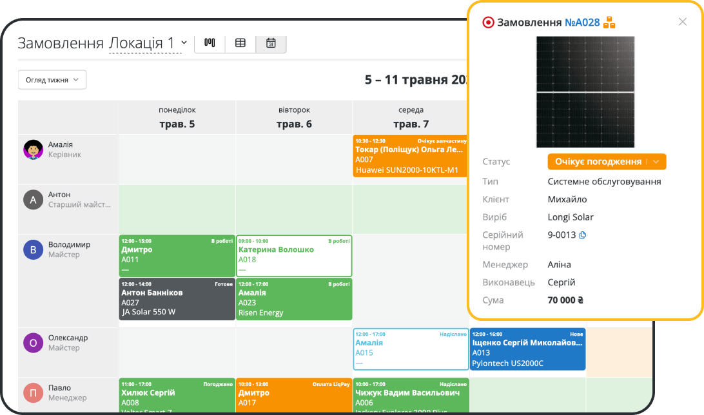
Task: Open the Очікує погодження status dropdown
Action: (x=607, y=162)
